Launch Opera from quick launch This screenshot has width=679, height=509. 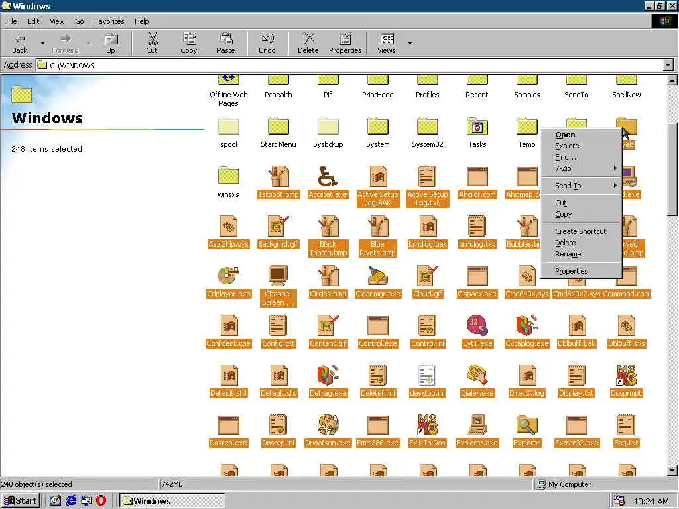point(101,501)
